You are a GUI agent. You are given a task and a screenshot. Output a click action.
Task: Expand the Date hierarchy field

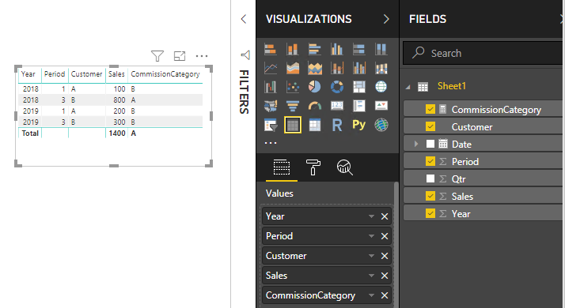pyautogui.click(x=416, y=144)
